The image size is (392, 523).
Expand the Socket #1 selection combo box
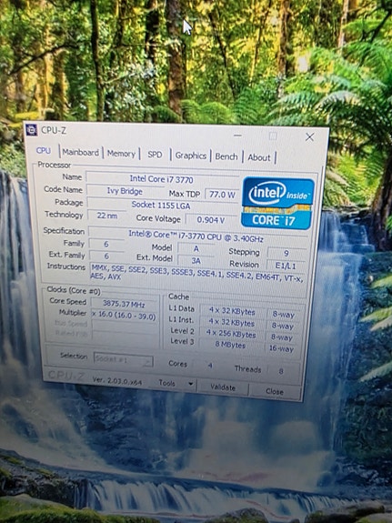tap(123, 359)
